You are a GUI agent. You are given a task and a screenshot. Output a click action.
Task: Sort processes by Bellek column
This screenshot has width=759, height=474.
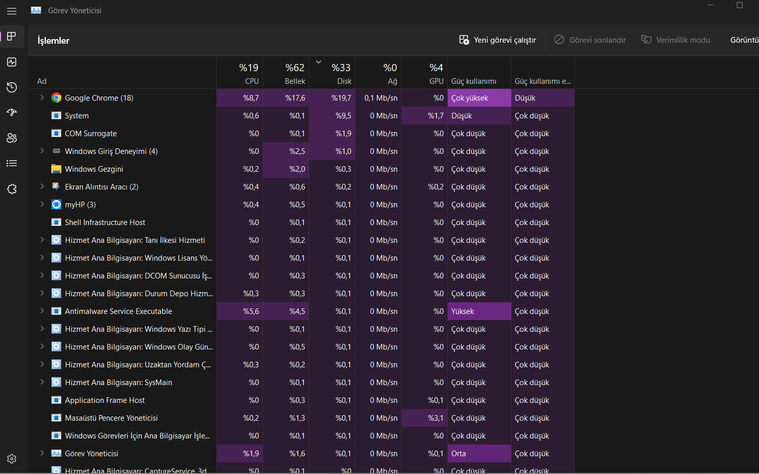point(294,73)
